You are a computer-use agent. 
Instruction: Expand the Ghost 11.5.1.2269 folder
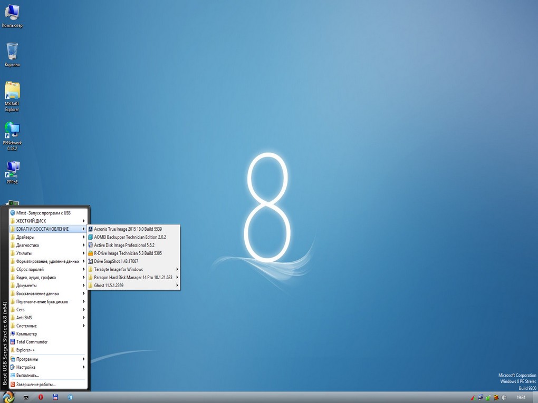(x=134, y=286)
